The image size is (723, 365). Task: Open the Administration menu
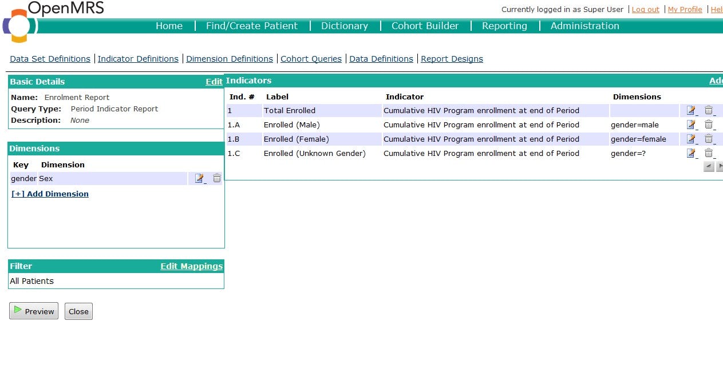point(584,26)
